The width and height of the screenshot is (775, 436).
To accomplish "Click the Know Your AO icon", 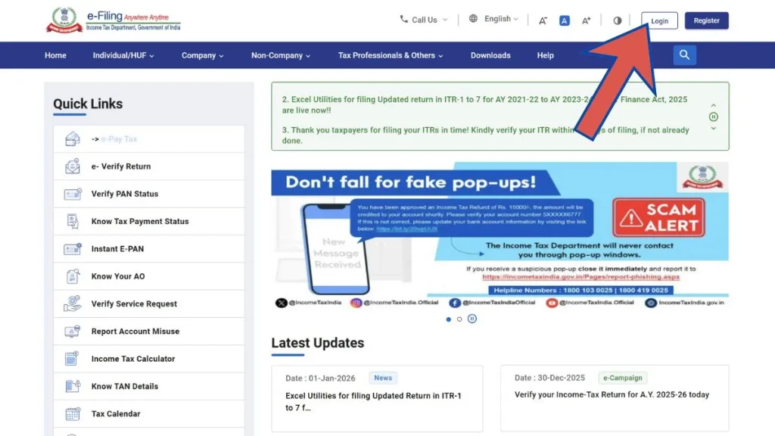I will coord(71,276).
